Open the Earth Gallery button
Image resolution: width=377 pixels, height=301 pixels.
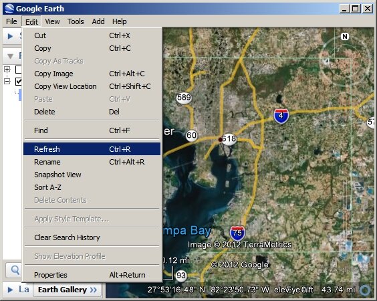coord(68,290)
